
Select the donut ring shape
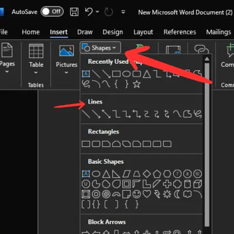pos(96,194)
